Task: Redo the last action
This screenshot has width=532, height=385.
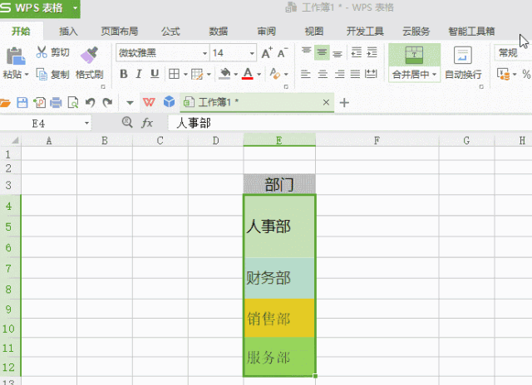Action: 107,102
